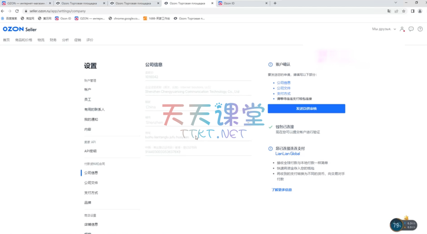Click the browser back arrow
This screenshot has width=427, height=234.
[x=4, y=11]
